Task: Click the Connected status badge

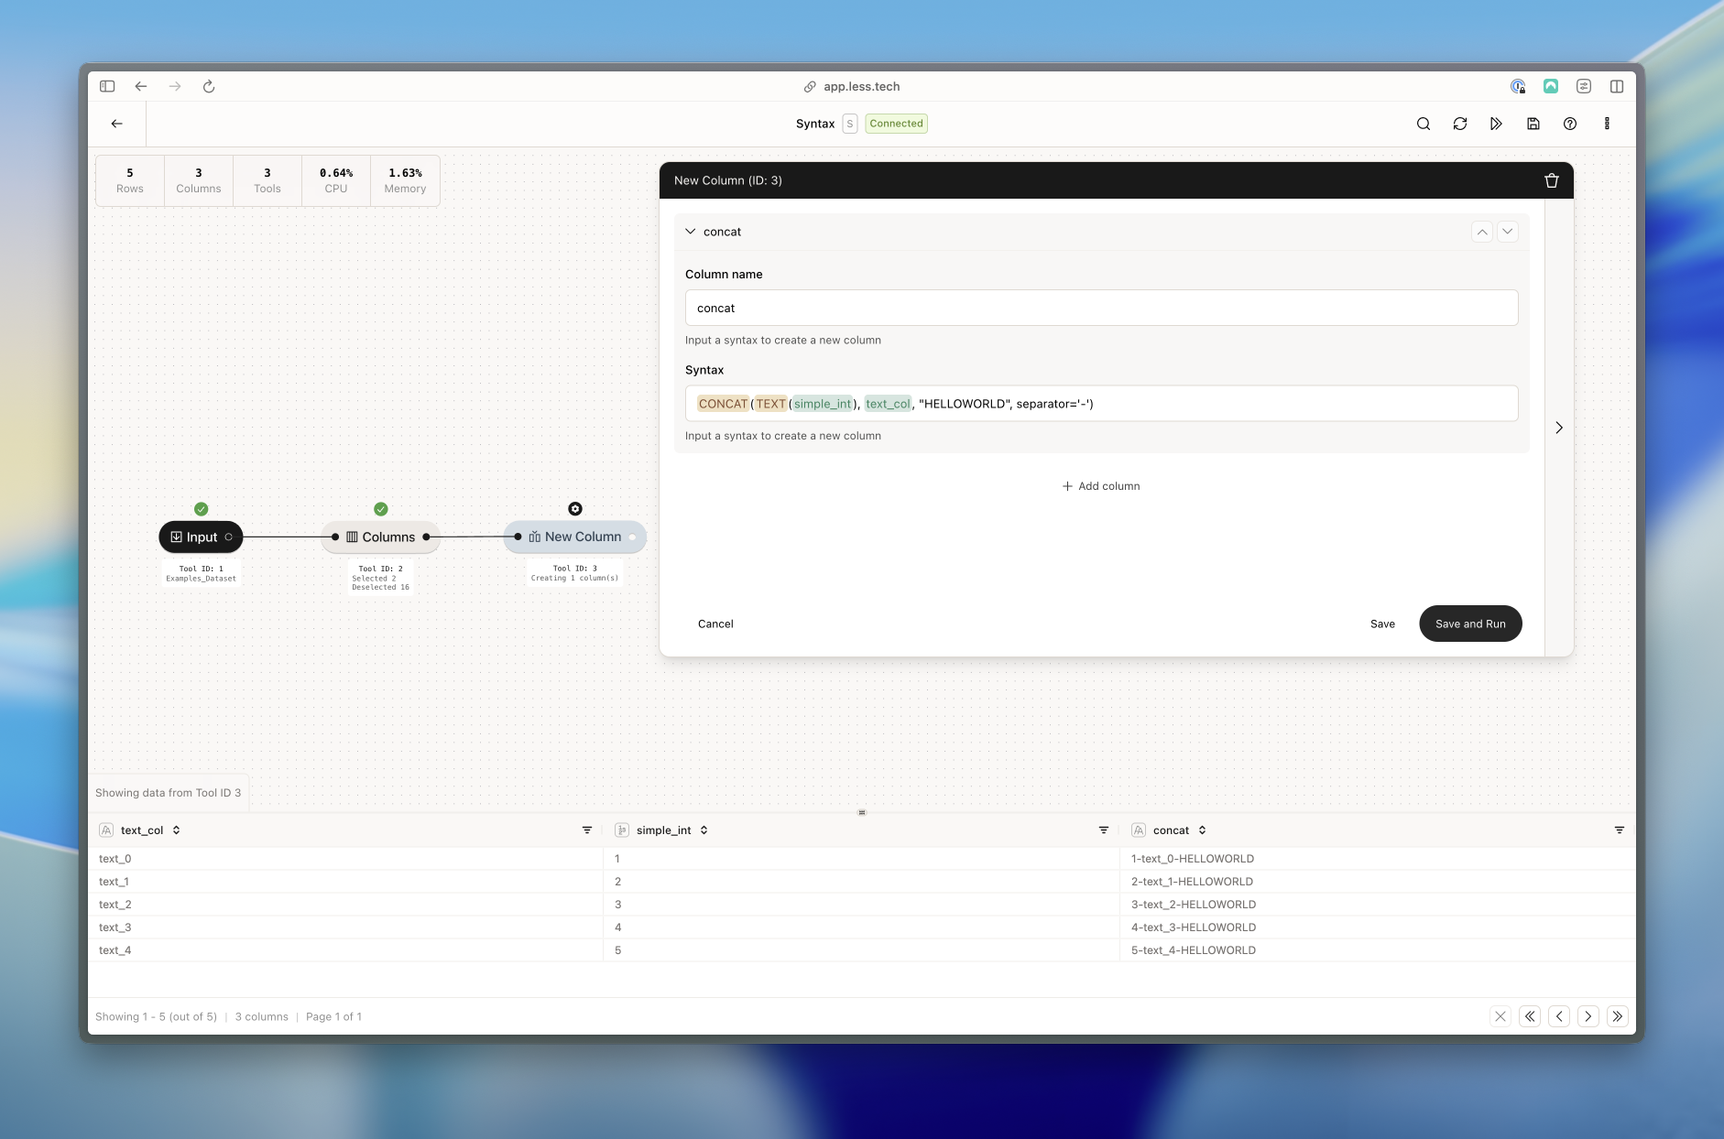Action: (896, 124)
